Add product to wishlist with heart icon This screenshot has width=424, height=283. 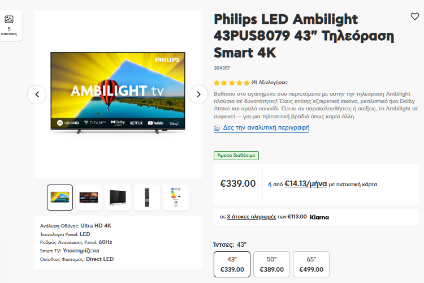coord(414,16)
